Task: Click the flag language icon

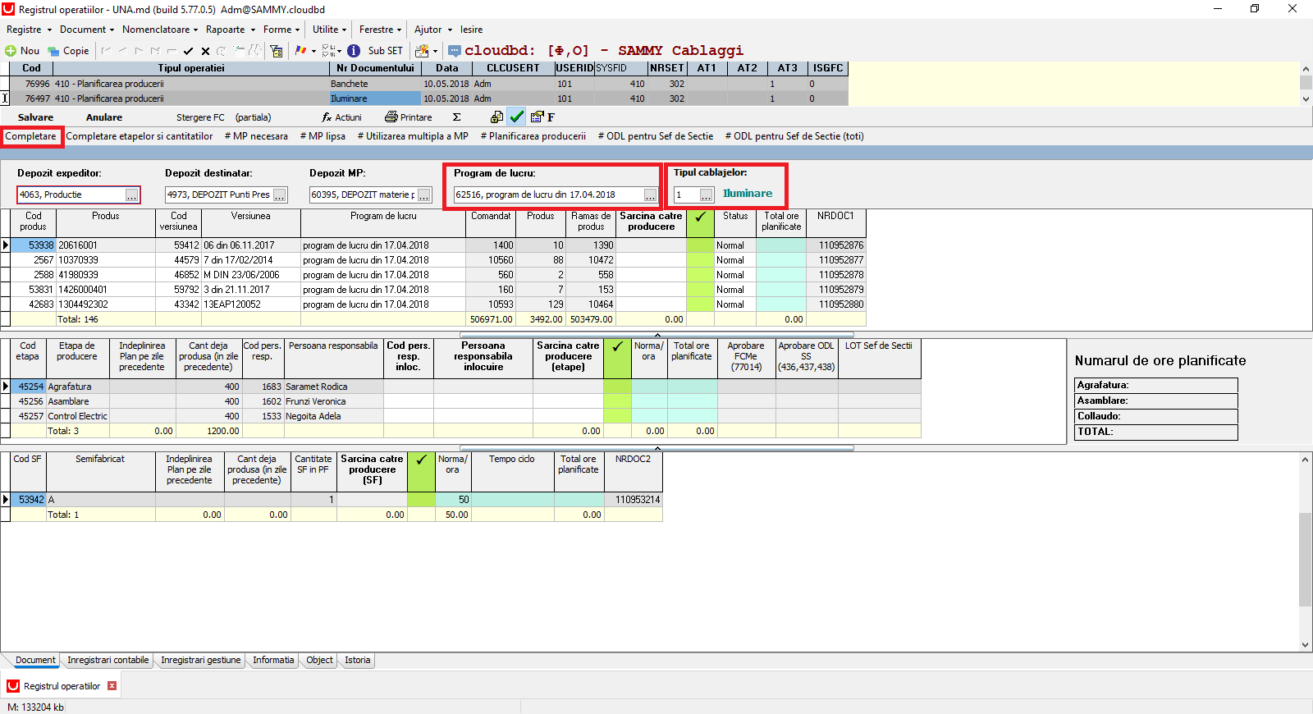Action: 301,51
